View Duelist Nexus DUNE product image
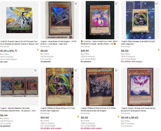 [19, 20]
